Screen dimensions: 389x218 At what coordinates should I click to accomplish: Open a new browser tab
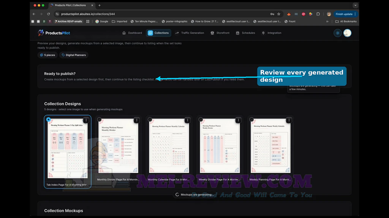[100, 5]
